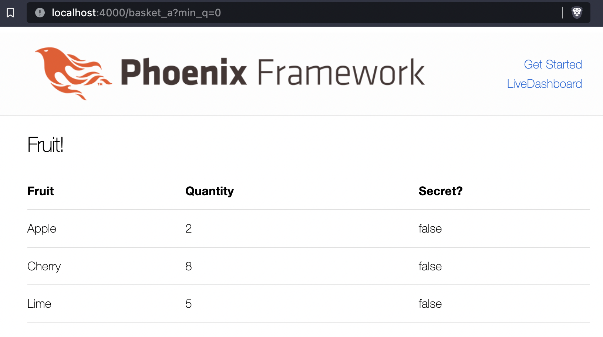Click the Fruit! page heading
This screenshot has width=603, height=337.
point(46,144)
